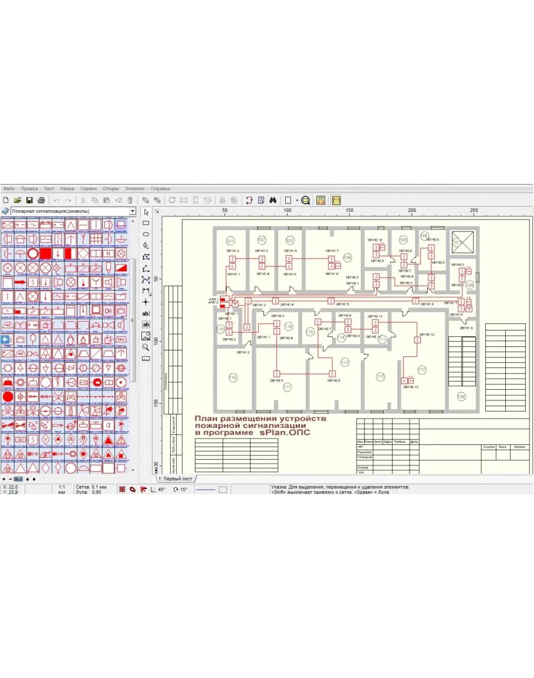Toggle the red rubber-band status icon

point(133,490)
